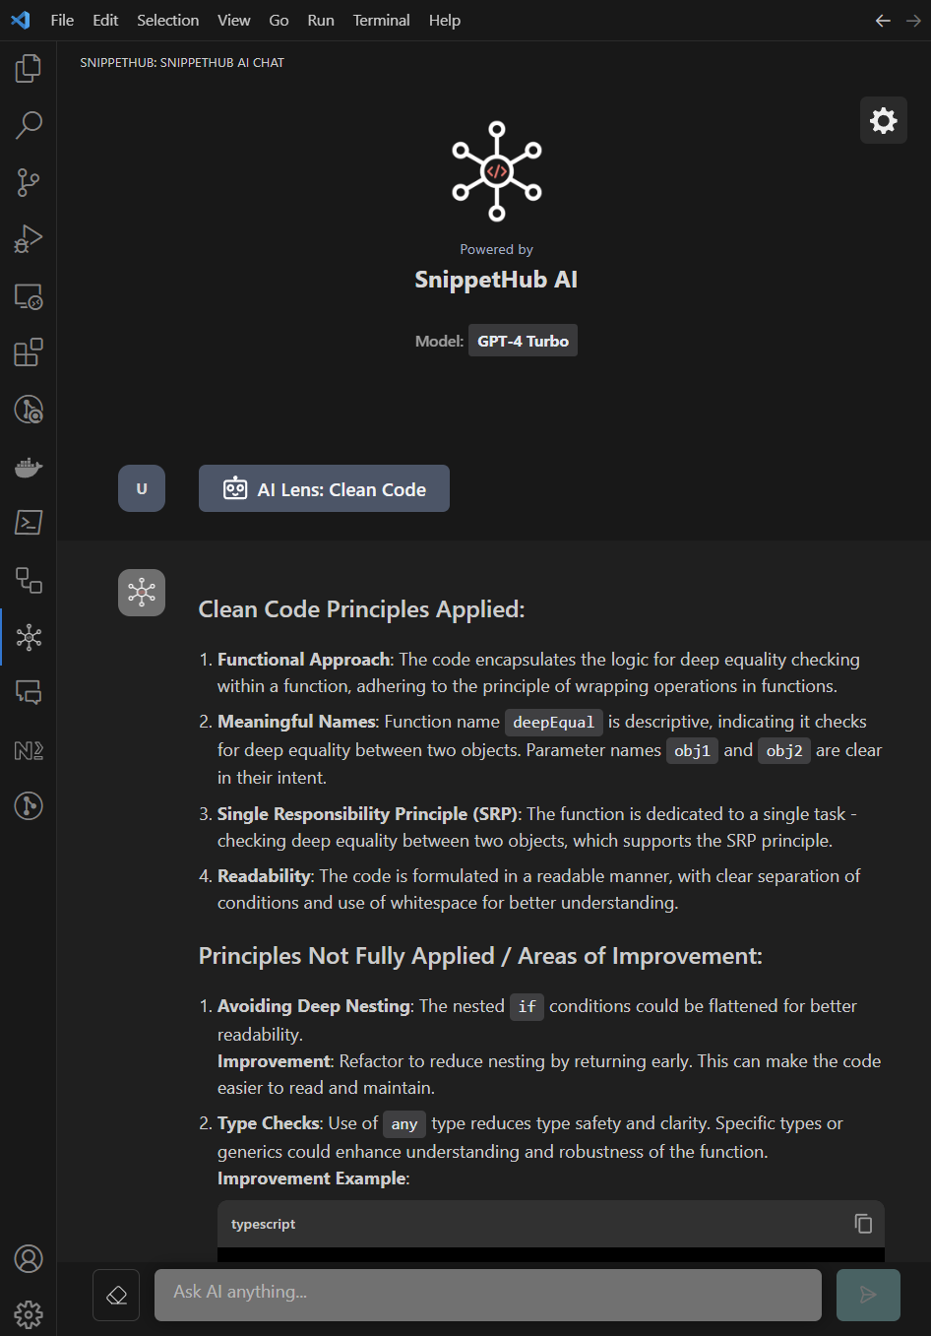This screenshot has width=931, height=1336.
Task: Open the Help menu
Action: [445, 20]
